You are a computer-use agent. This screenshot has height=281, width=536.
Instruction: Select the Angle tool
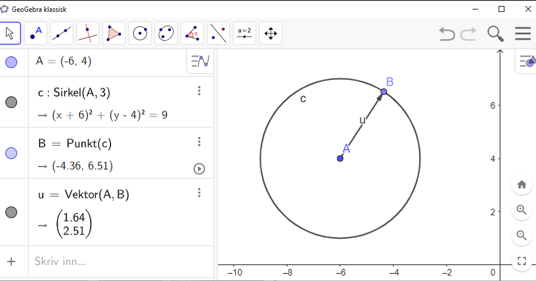click(x=192, y=33)
